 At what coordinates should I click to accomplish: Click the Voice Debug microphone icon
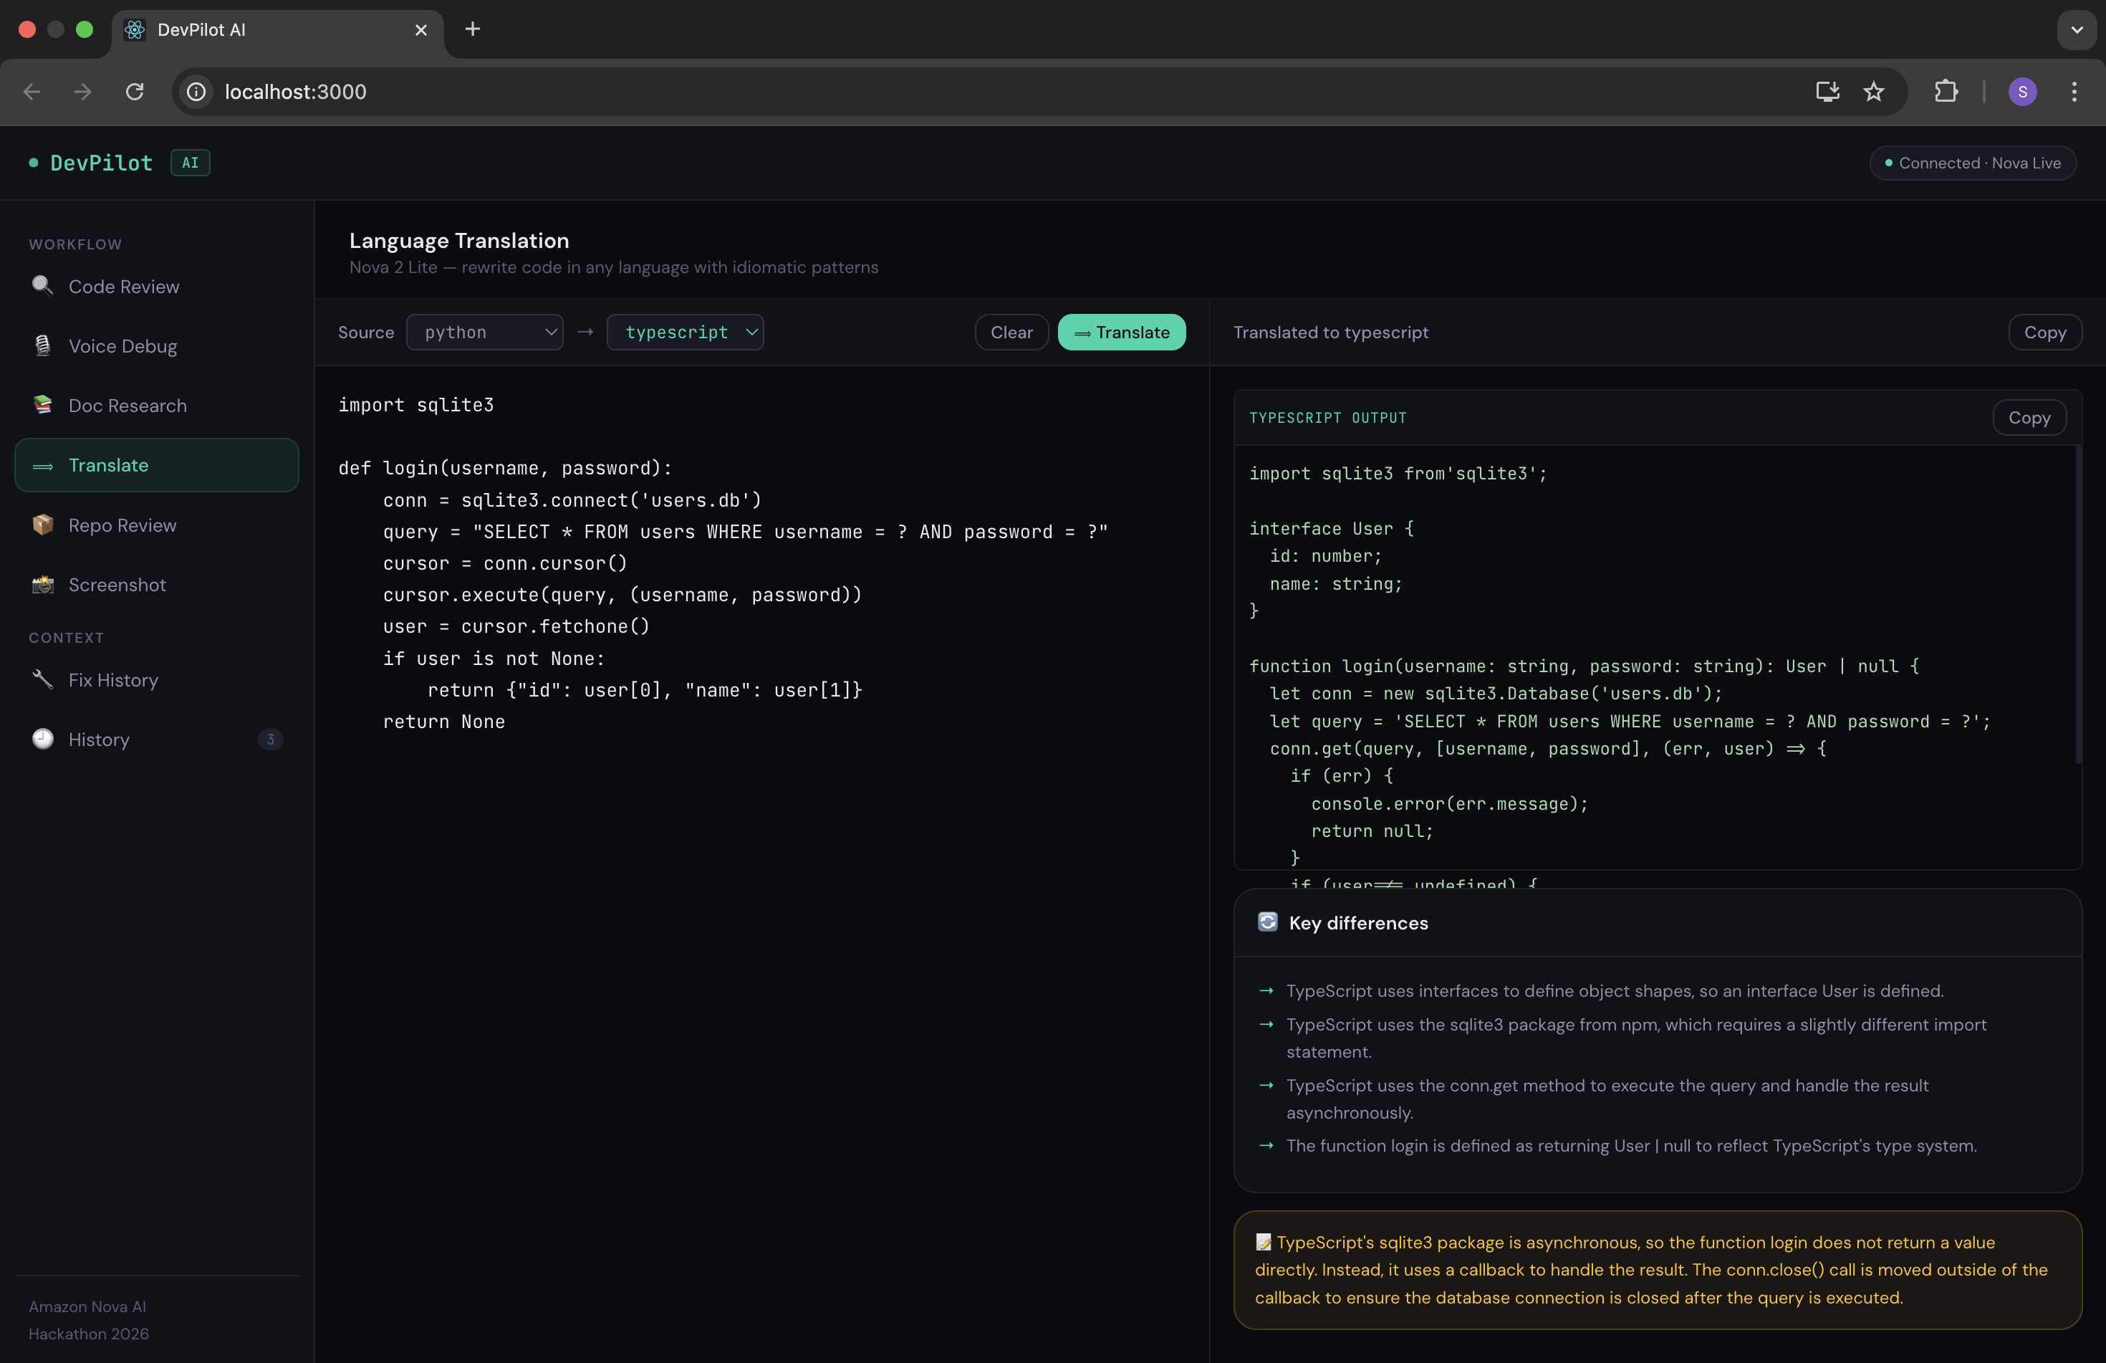[x=42, y=345]
